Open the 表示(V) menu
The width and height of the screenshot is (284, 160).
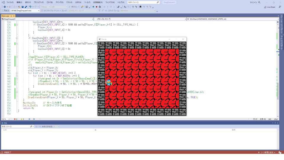(28, 2)
